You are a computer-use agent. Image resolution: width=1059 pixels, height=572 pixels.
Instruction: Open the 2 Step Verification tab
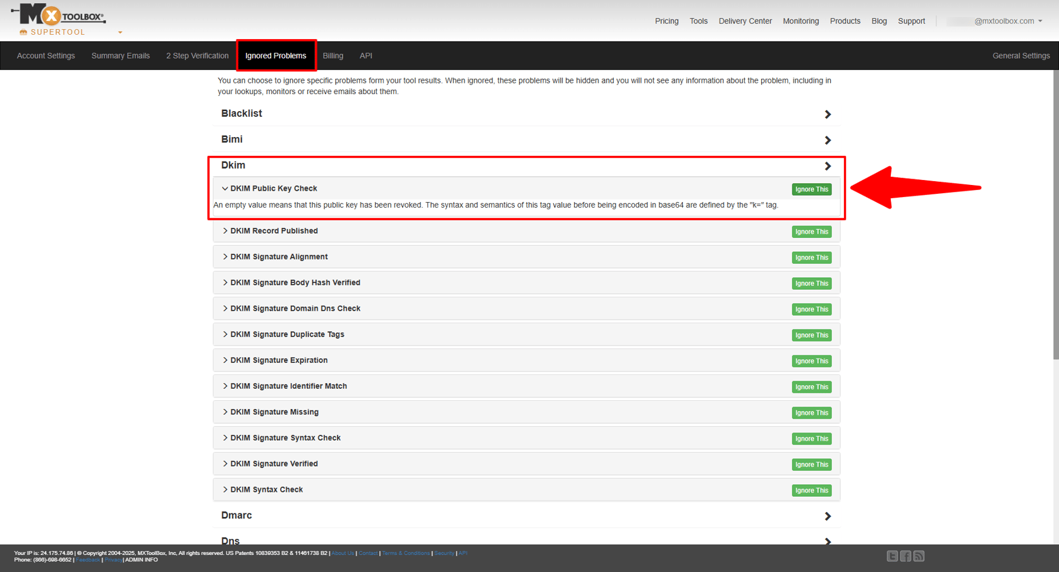tap(197, 56)
